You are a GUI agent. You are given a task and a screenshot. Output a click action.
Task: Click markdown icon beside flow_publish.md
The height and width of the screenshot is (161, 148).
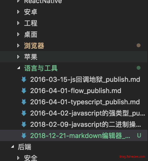(x=24, y=91)
